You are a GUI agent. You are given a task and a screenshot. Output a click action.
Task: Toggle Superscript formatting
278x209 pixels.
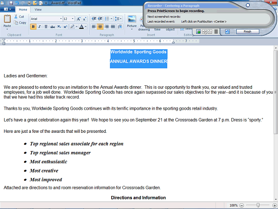65,27
